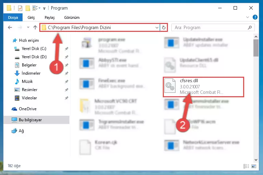
Task: Refresh the current folder
Action: [x=164, y=27]
